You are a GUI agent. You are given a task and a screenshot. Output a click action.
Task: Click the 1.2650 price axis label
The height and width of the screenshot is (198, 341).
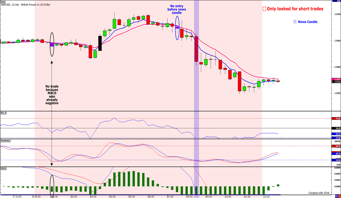(338, 41)
